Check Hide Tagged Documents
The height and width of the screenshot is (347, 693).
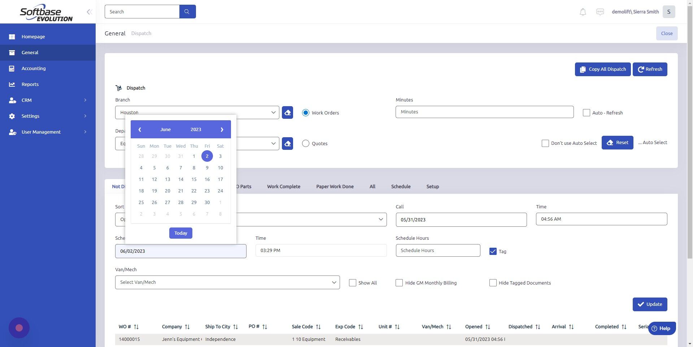[x=493, y=283]
